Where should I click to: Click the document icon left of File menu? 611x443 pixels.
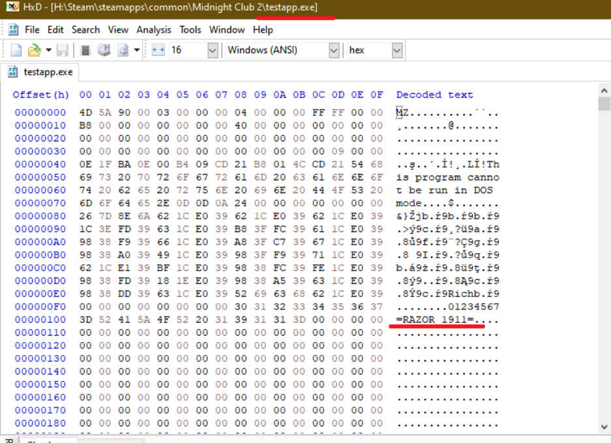coord(14,30)
